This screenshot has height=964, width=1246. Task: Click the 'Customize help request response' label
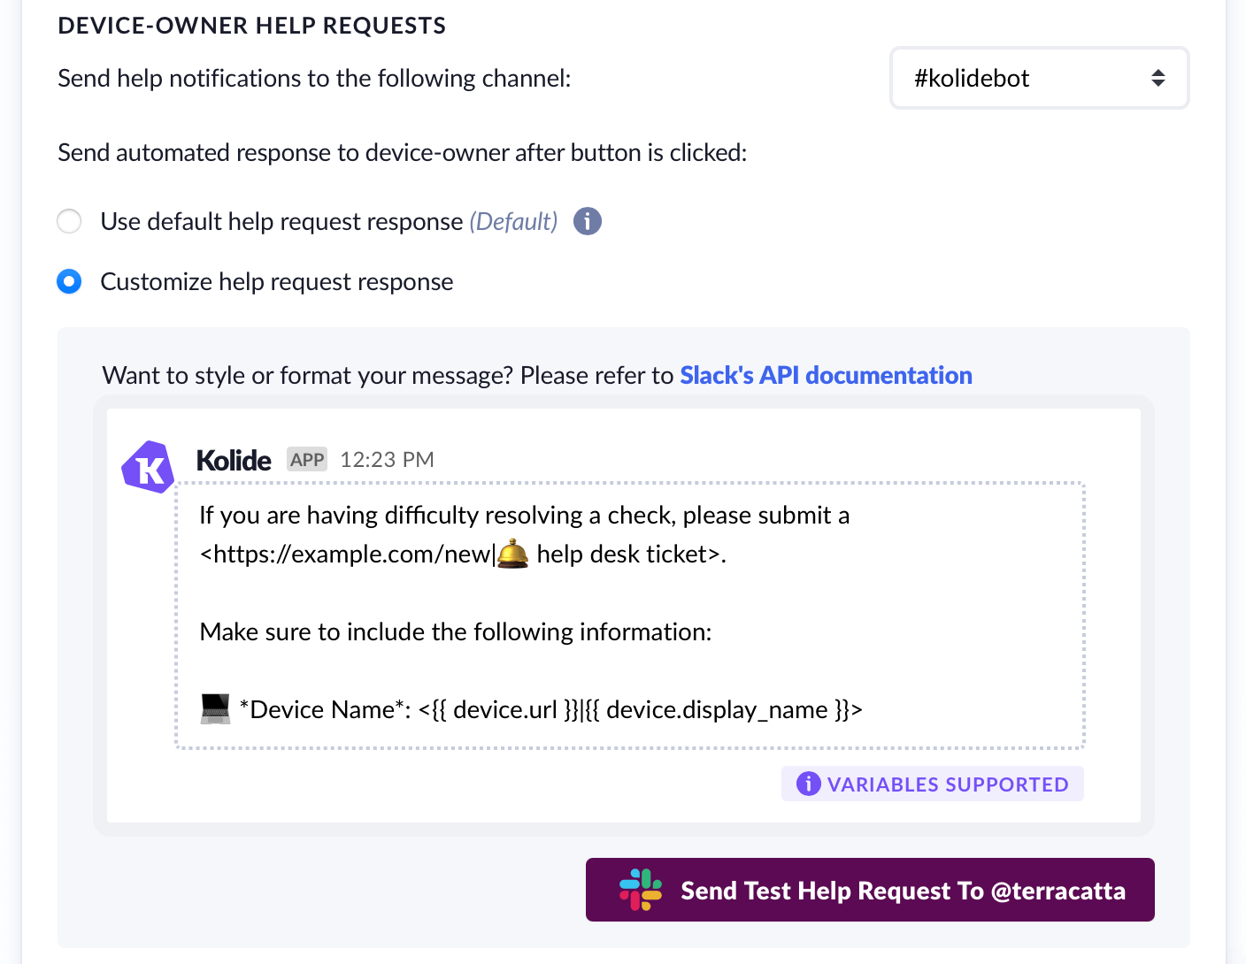coord(276,281)
